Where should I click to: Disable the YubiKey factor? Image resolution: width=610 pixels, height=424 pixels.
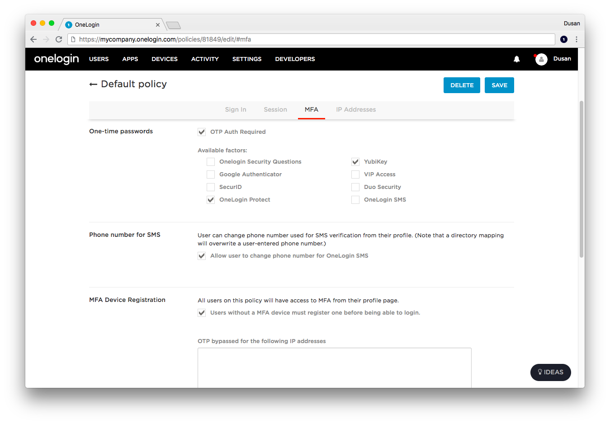tap(355, 161)
